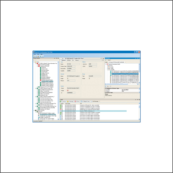Pin the Logger panel
Image resolution: width=173 pixels, height=173 pixels.
point(137,100)
